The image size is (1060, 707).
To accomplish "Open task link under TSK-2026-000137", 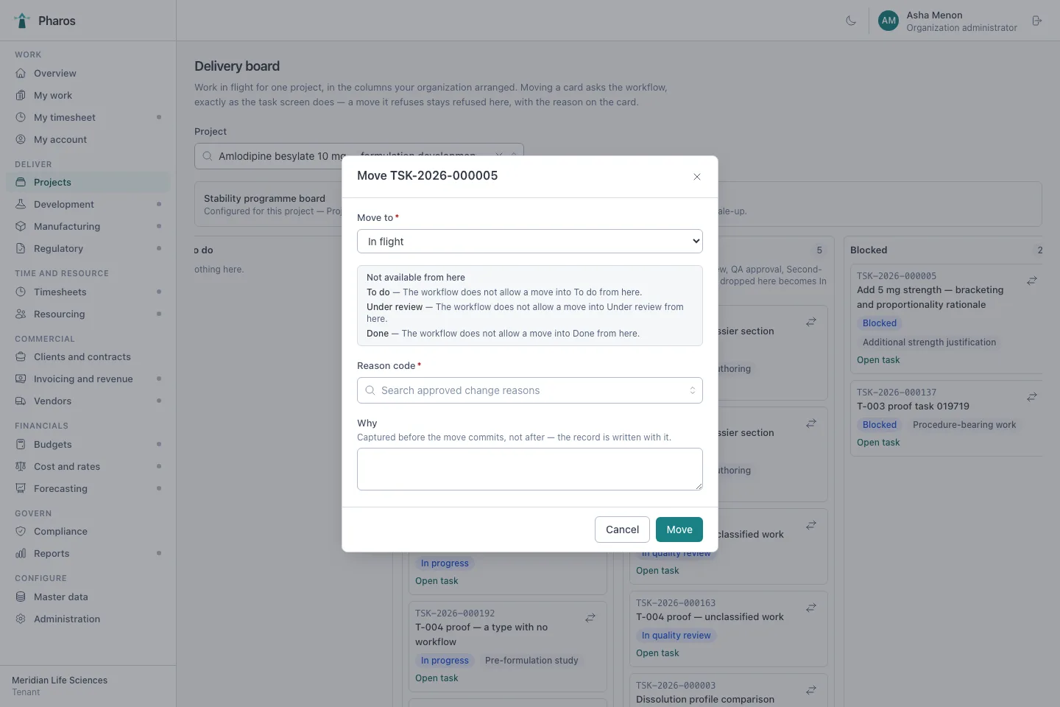I will [878, 443].
